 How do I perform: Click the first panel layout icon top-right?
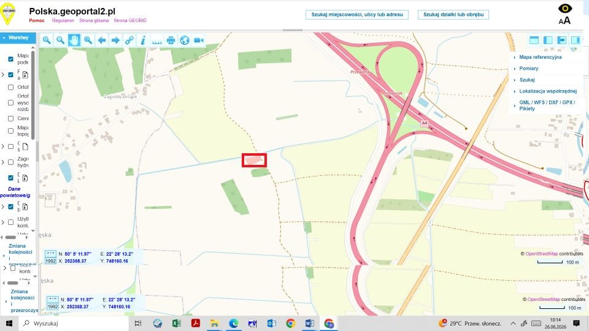tap(534, 40)
